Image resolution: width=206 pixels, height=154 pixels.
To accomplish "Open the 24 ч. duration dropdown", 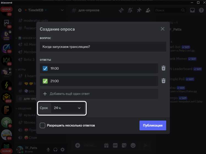I will click(67, 108).
